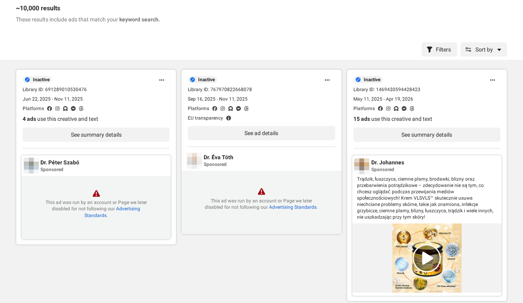523x303 pixels.
Task: Click the Audience Network icon on Dr. Johannes' ad
Action: [x=396, y=109]
